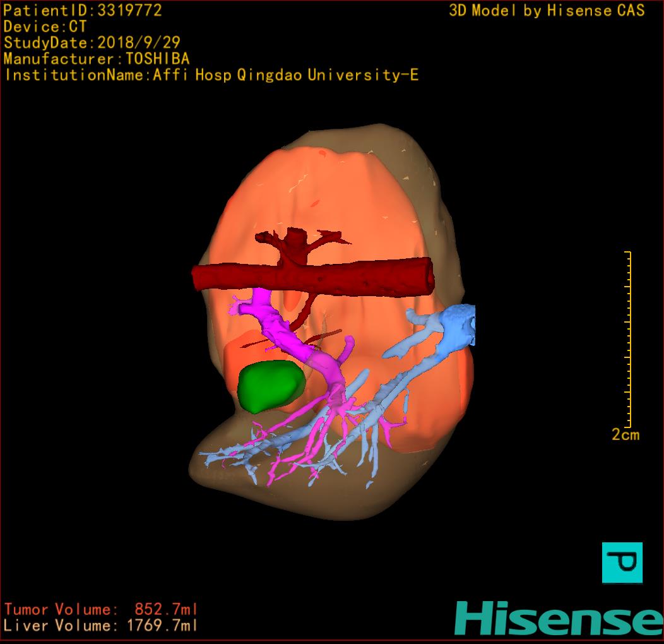Screen dimensions: 664x644
Task: Click the Manufacturer TOSHIBA label
Action: [97, 59]
